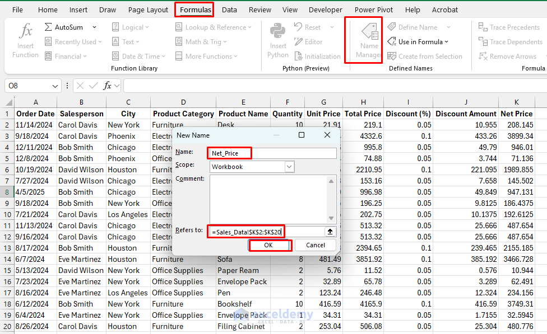This screenshot has height=334, width=547.
Task: Click the Net Price header cell
Action: pos(516,114)
